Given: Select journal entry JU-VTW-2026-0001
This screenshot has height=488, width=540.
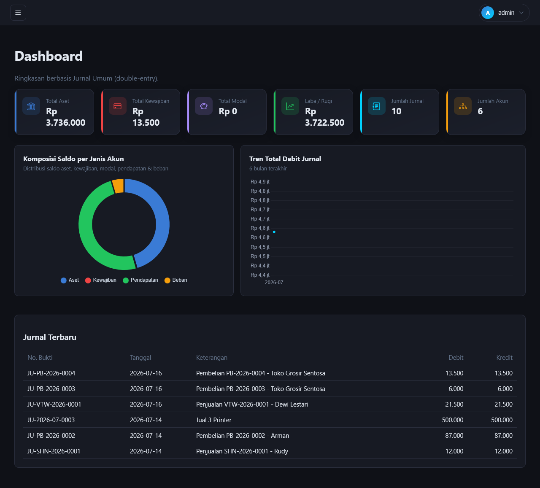Looking at the screenshot, I should pos(270,404).
